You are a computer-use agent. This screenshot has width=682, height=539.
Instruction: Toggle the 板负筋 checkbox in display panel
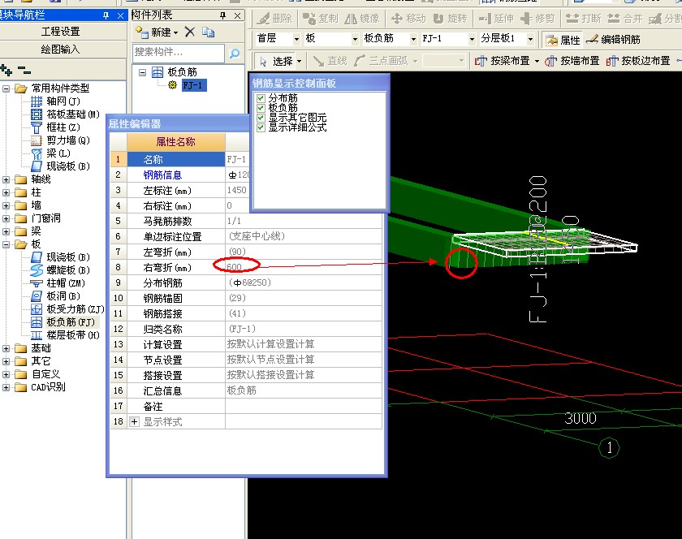261,108
